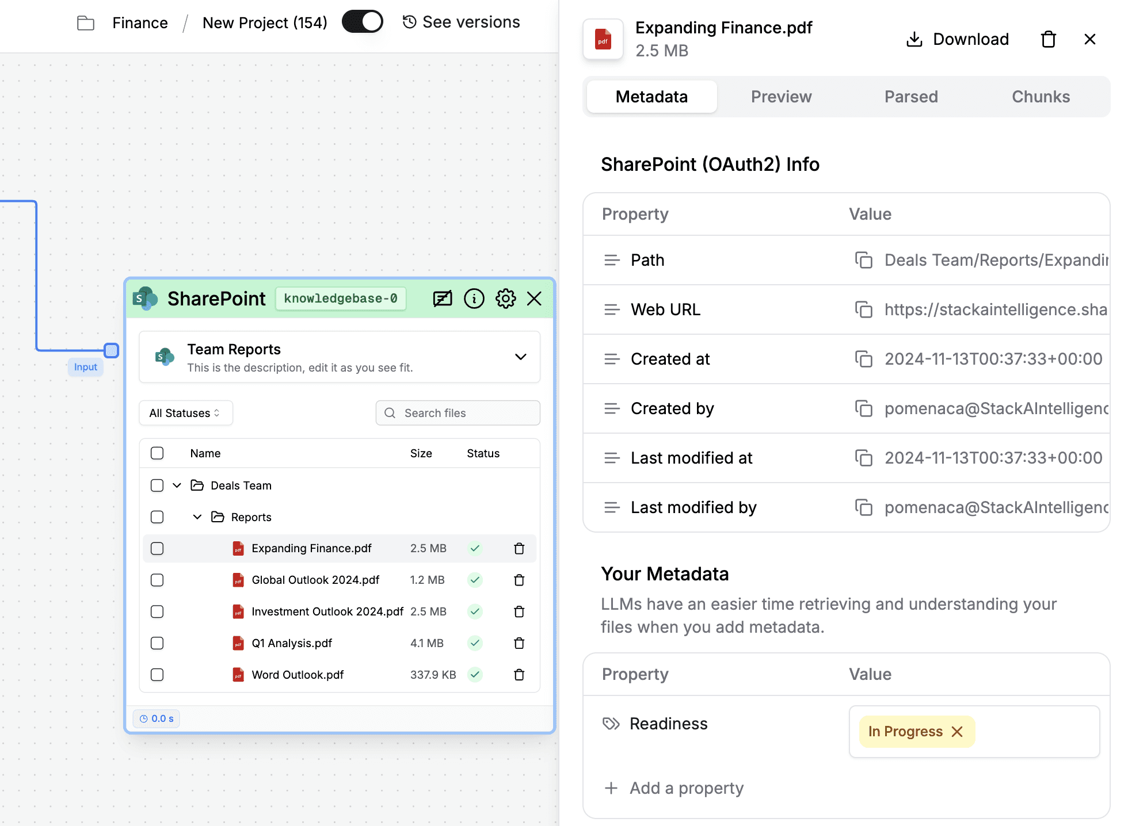Click the Name column header
The width and height of the screenshot is (1128, 826).
205,453
